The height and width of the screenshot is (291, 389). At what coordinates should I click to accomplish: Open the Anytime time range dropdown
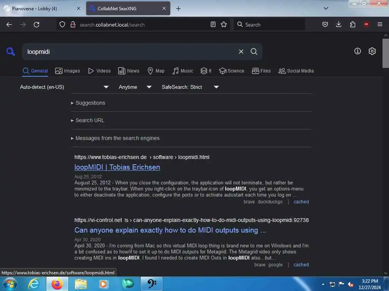click(135, 87)
